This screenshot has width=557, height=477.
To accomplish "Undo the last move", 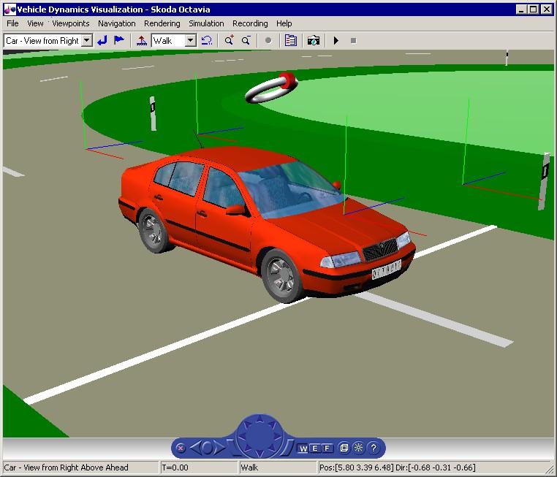I will pyautogui.click(x=207, y=40).
